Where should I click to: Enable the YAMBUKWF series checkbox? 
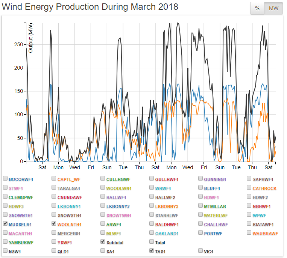click(5, 242)
